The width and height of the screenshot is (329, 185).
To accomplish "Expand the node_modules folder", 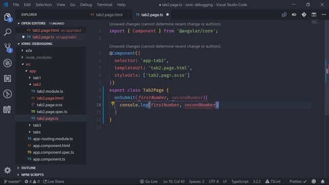I will 39,57.
